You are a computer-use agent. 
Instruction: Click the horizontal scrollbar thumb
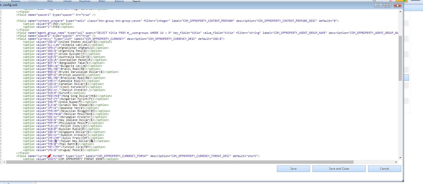180,162
